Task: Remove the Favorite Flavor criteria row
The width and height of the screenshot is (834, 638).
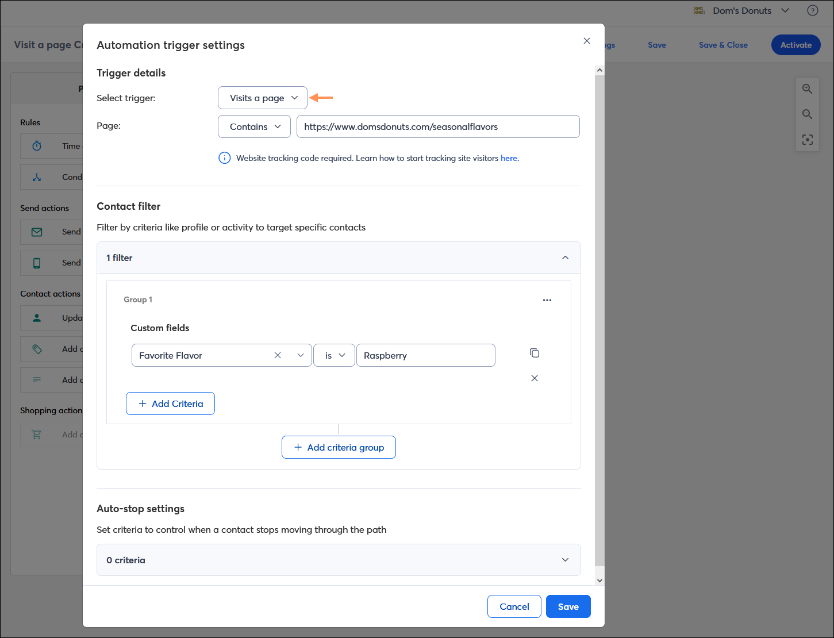Action: click(535, 378)
